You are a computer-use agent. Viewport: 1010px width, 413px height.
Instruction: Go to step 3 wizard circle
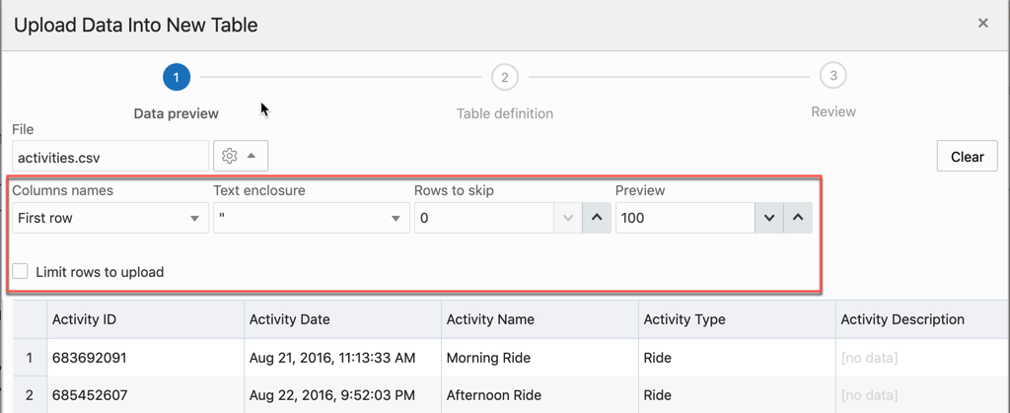(x=833, y=75)
